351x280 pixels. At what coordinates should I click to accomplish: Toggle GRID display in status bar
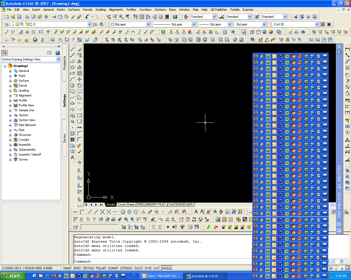[x=77, y=268]
